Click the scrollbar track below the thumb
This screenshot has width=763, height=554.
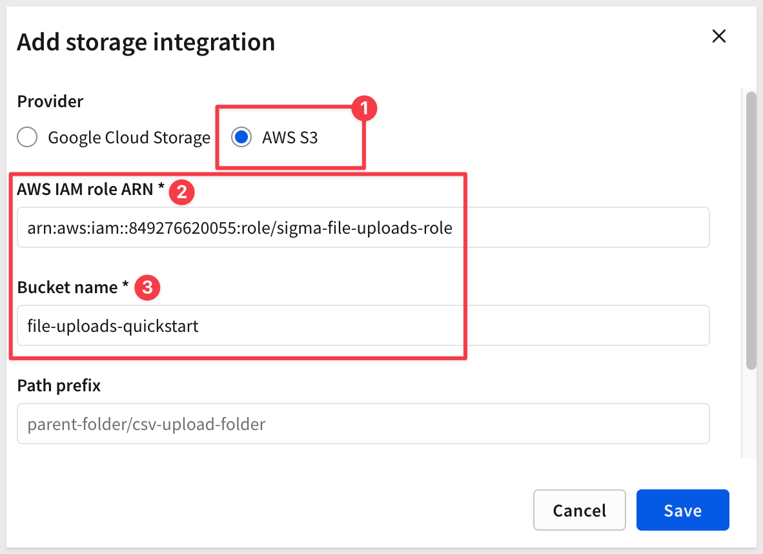click(x=751, y=413)
